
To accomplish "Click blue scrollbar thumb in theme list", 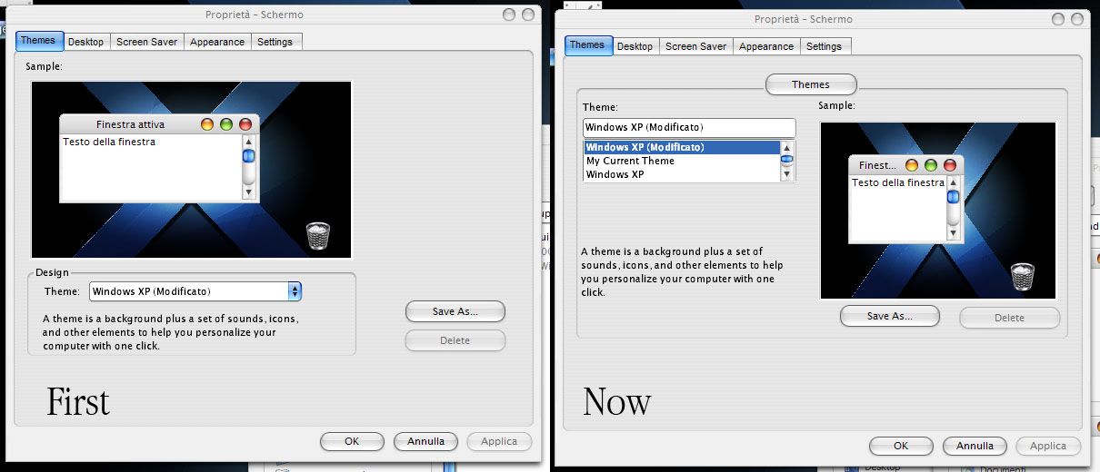I will click(x=787, y=160).
